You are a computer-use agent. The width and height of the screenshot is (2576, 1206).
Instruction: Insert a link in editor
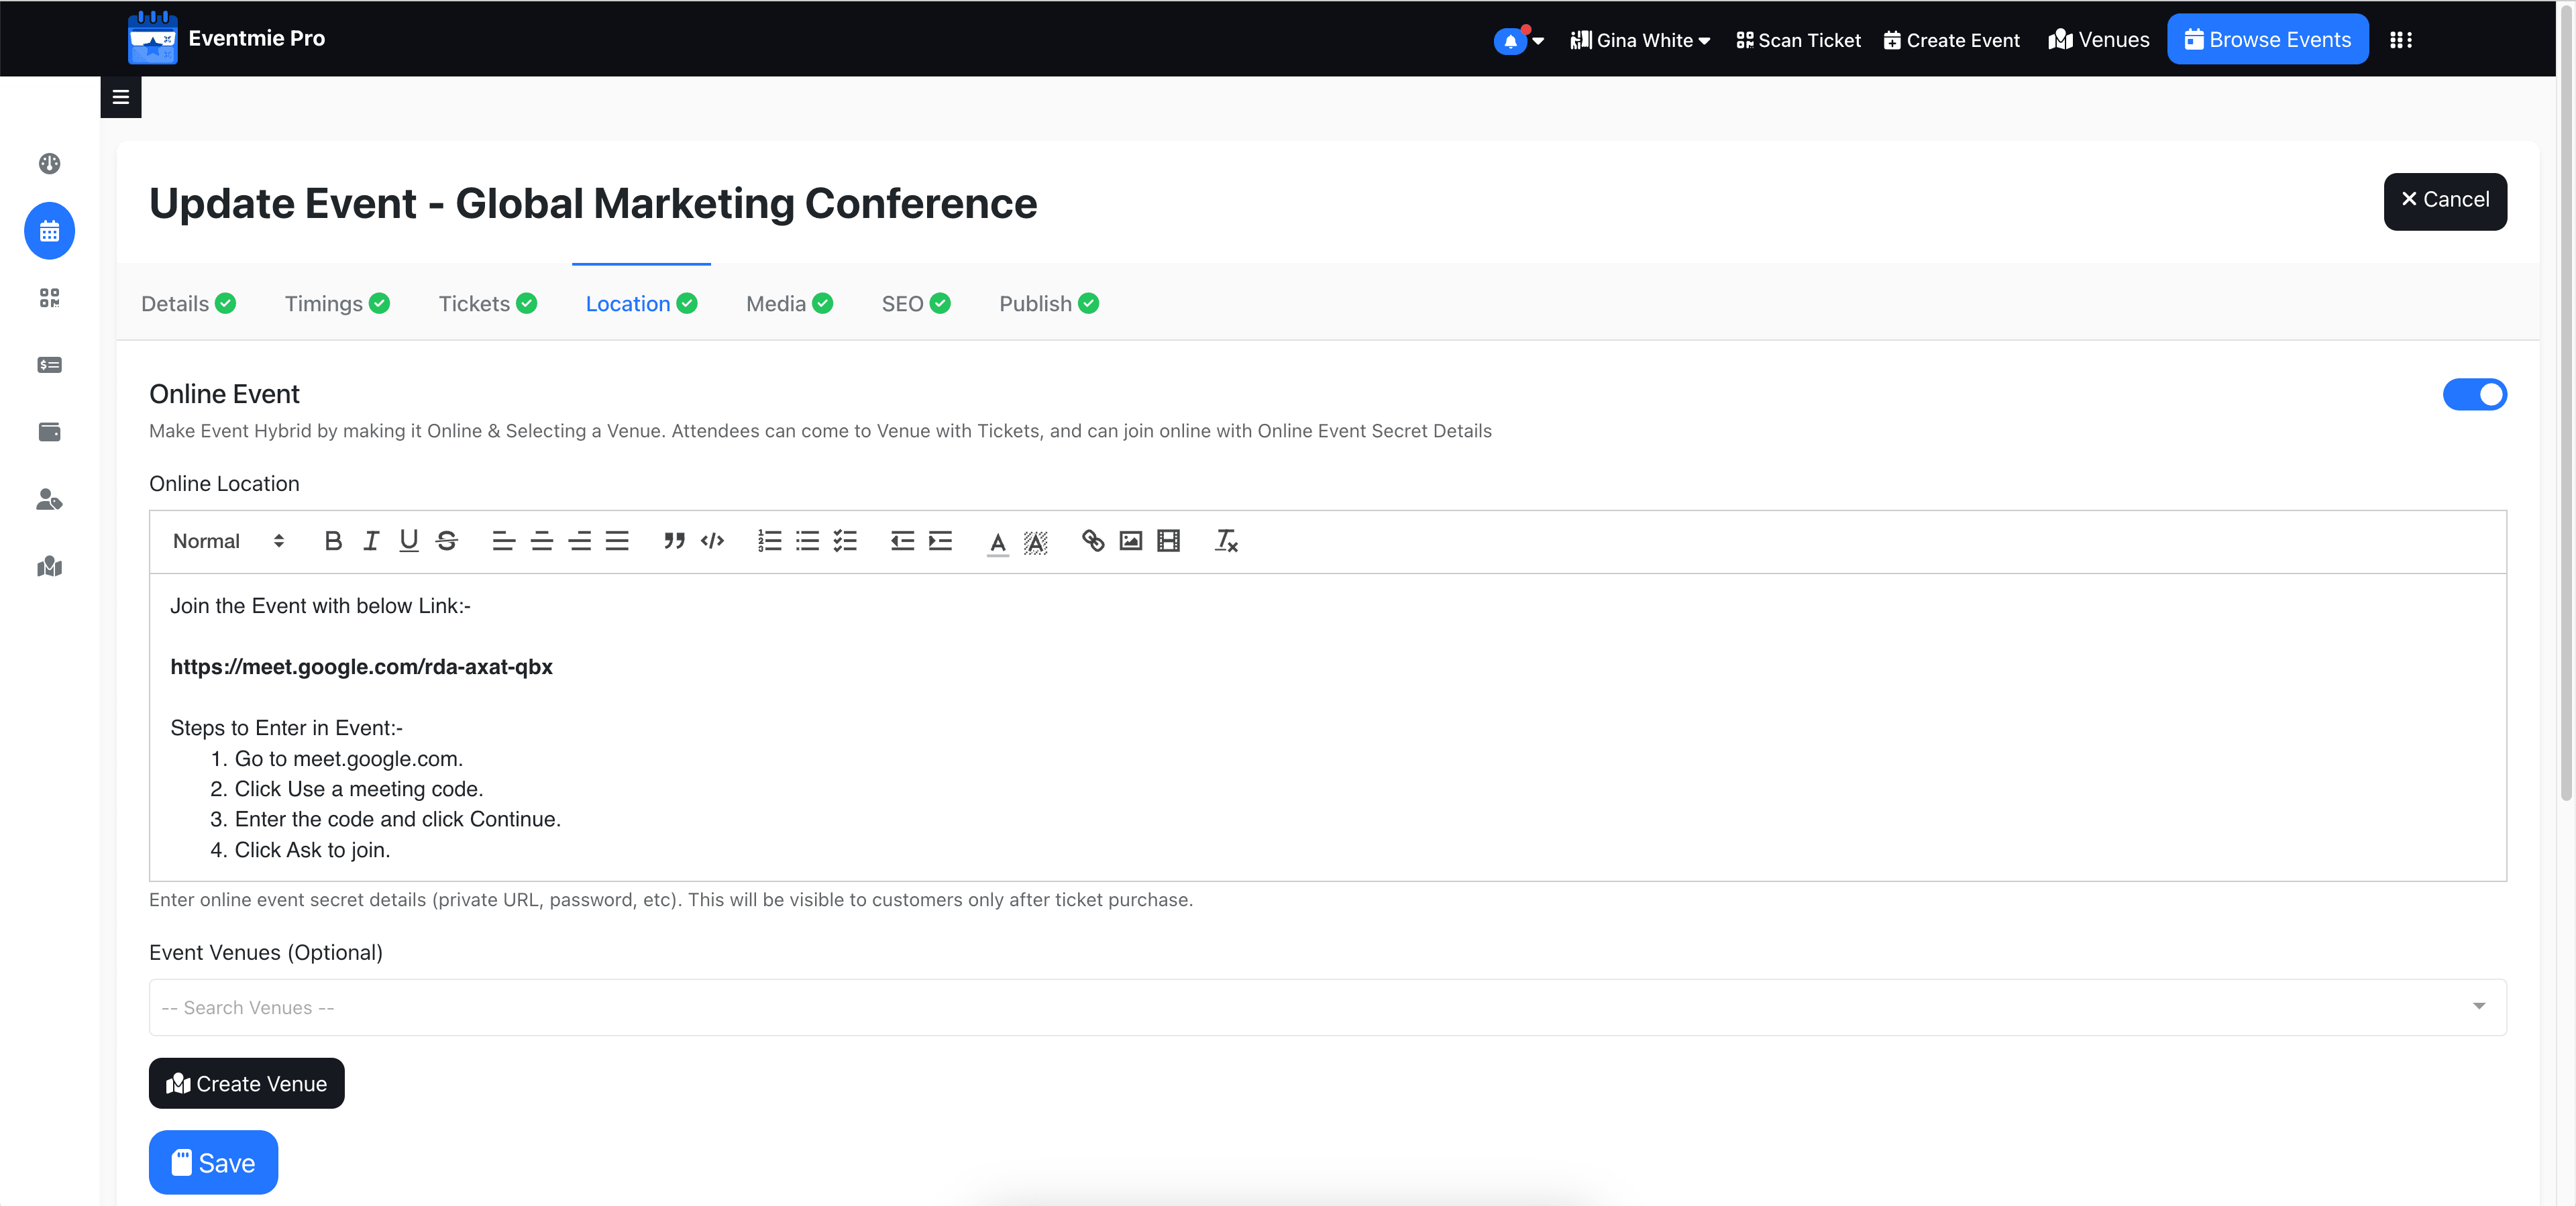(1092, 541)
